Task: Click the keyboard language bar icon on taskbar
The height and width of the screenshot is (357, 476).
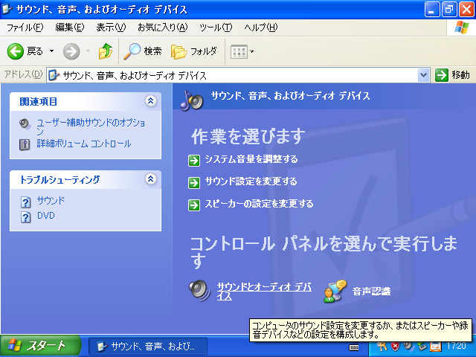Action: pos(354,347)
